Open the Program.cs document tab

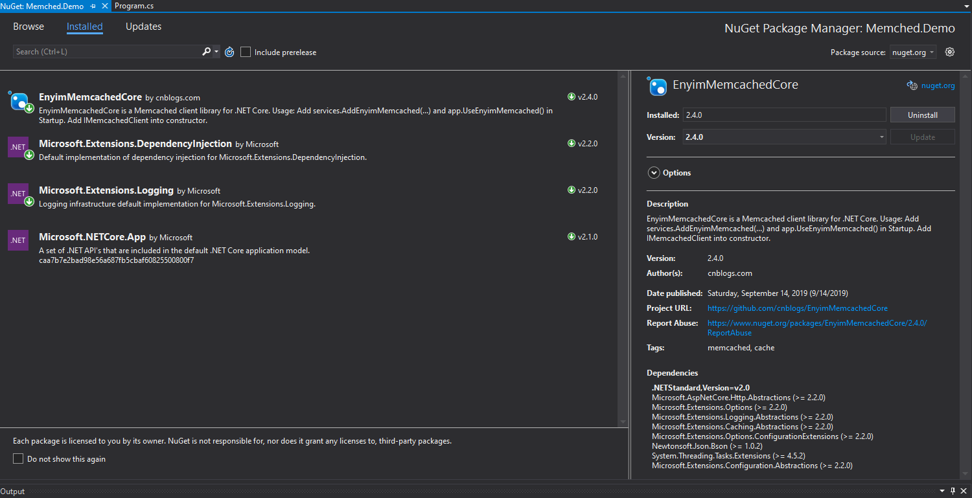[x=134, y=6]
